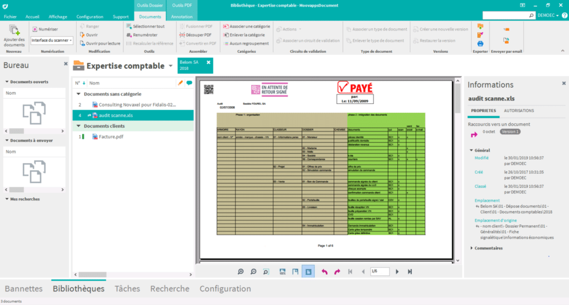Select Consulting Novaxel pour Fidalis document
This screenshot has height=305, width=569.
point(133,104)
